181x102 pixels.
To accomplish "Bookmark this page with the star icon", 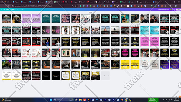I will tap(76, 6).
